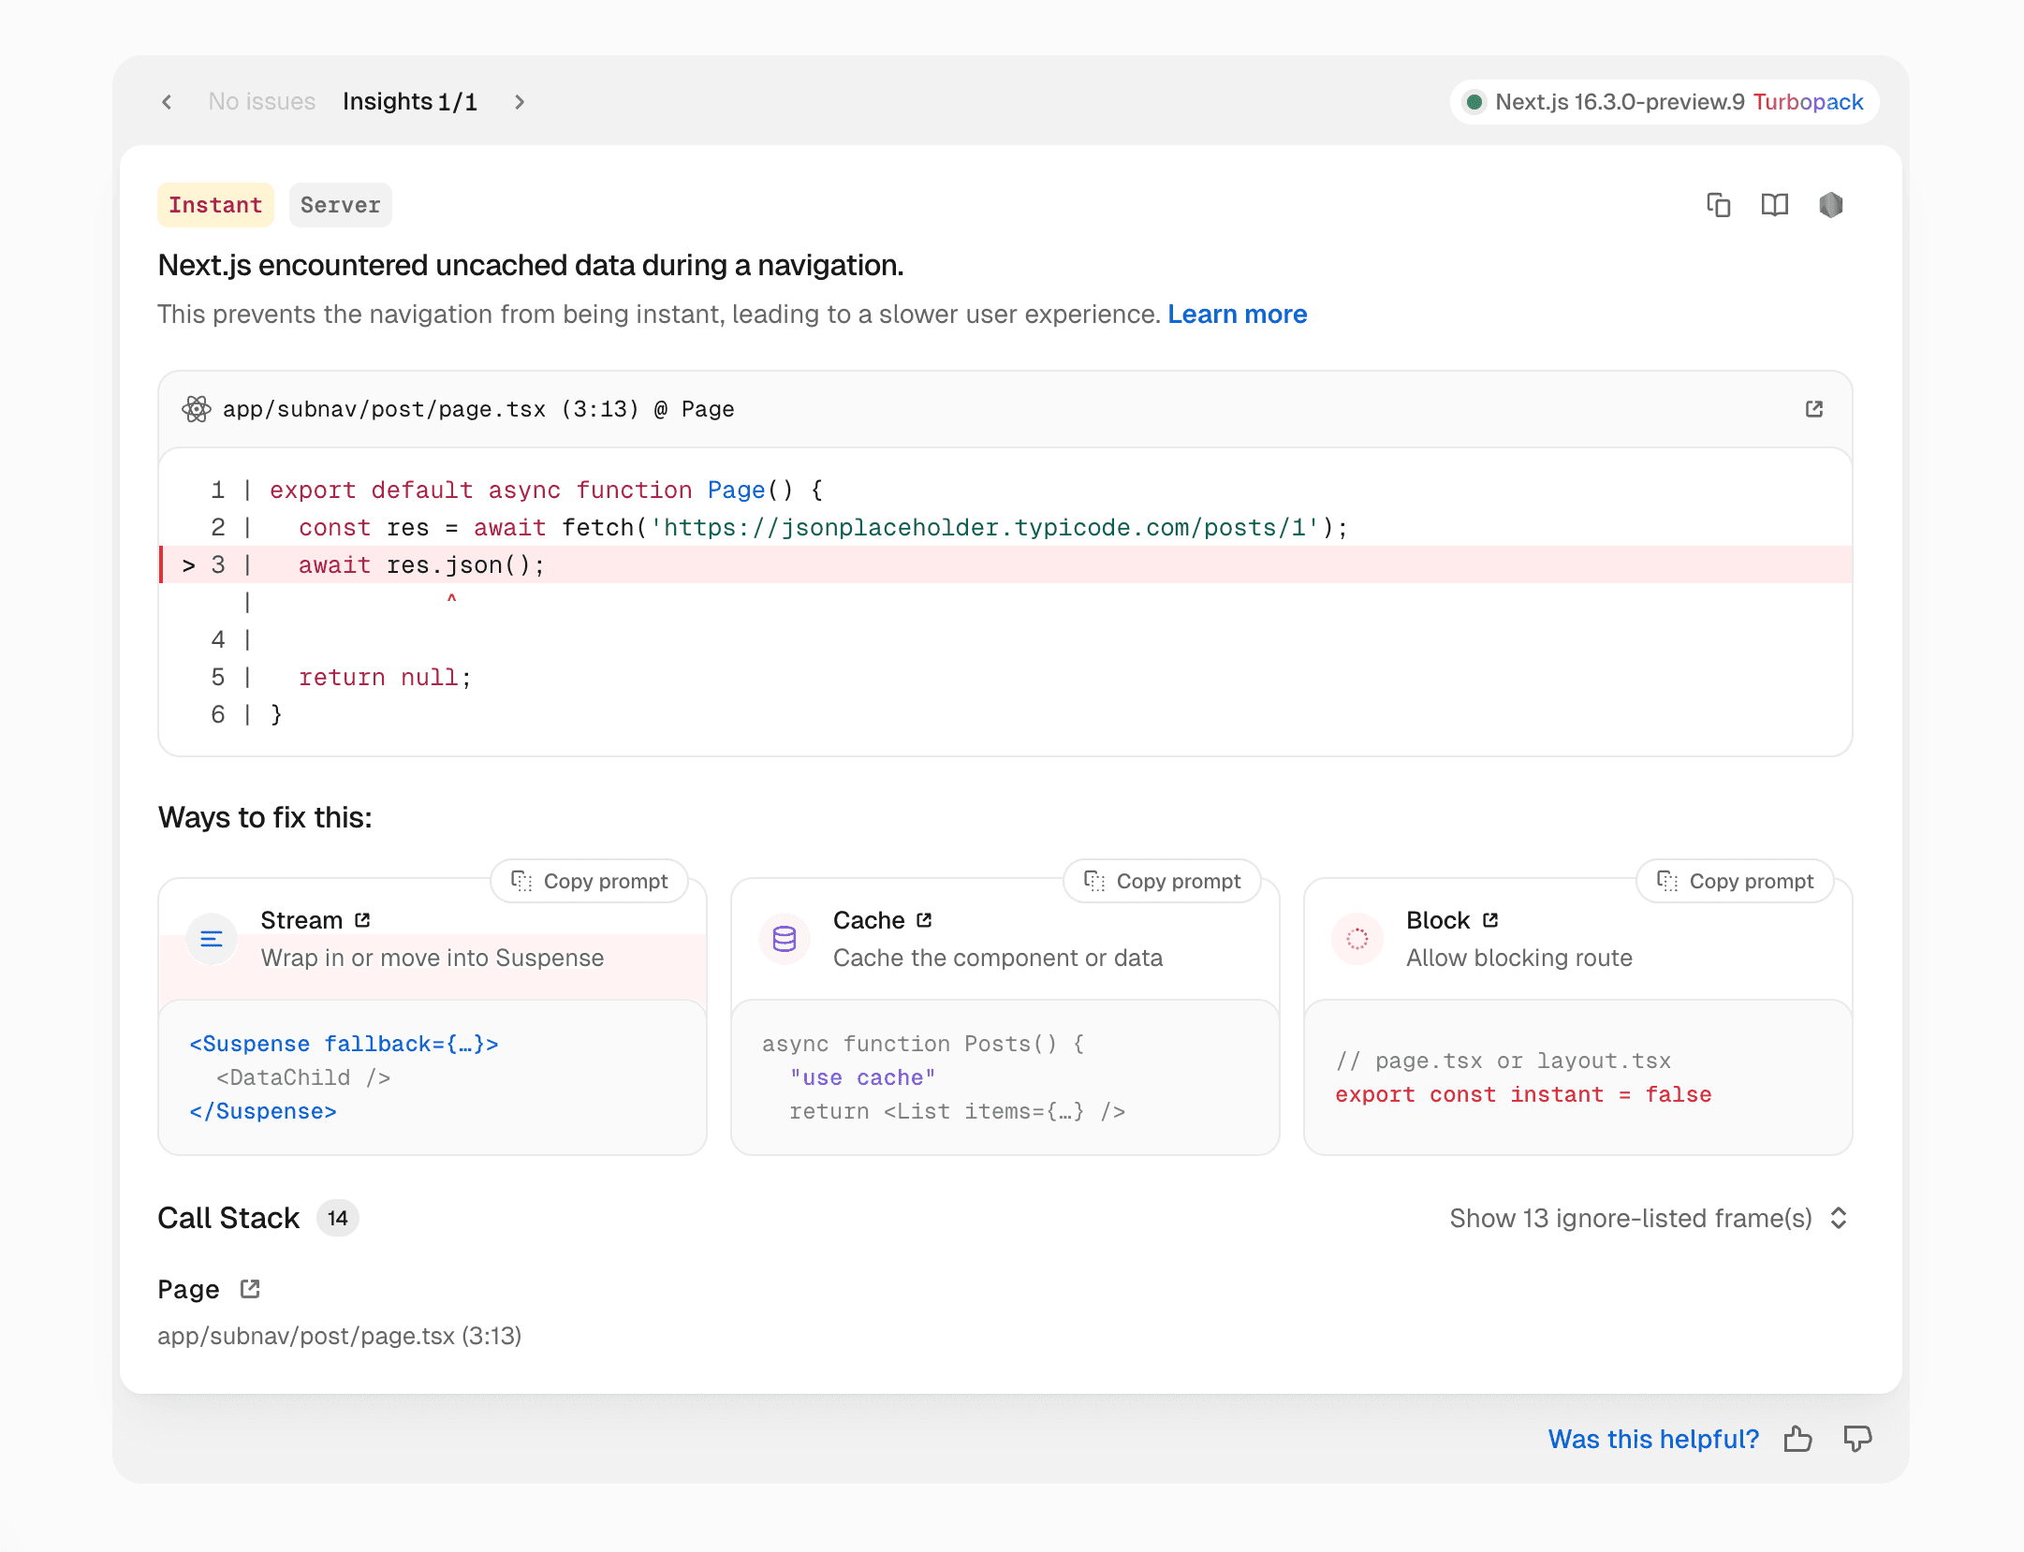Click the Page frame name
2024x1552 pixels.
188,1289
